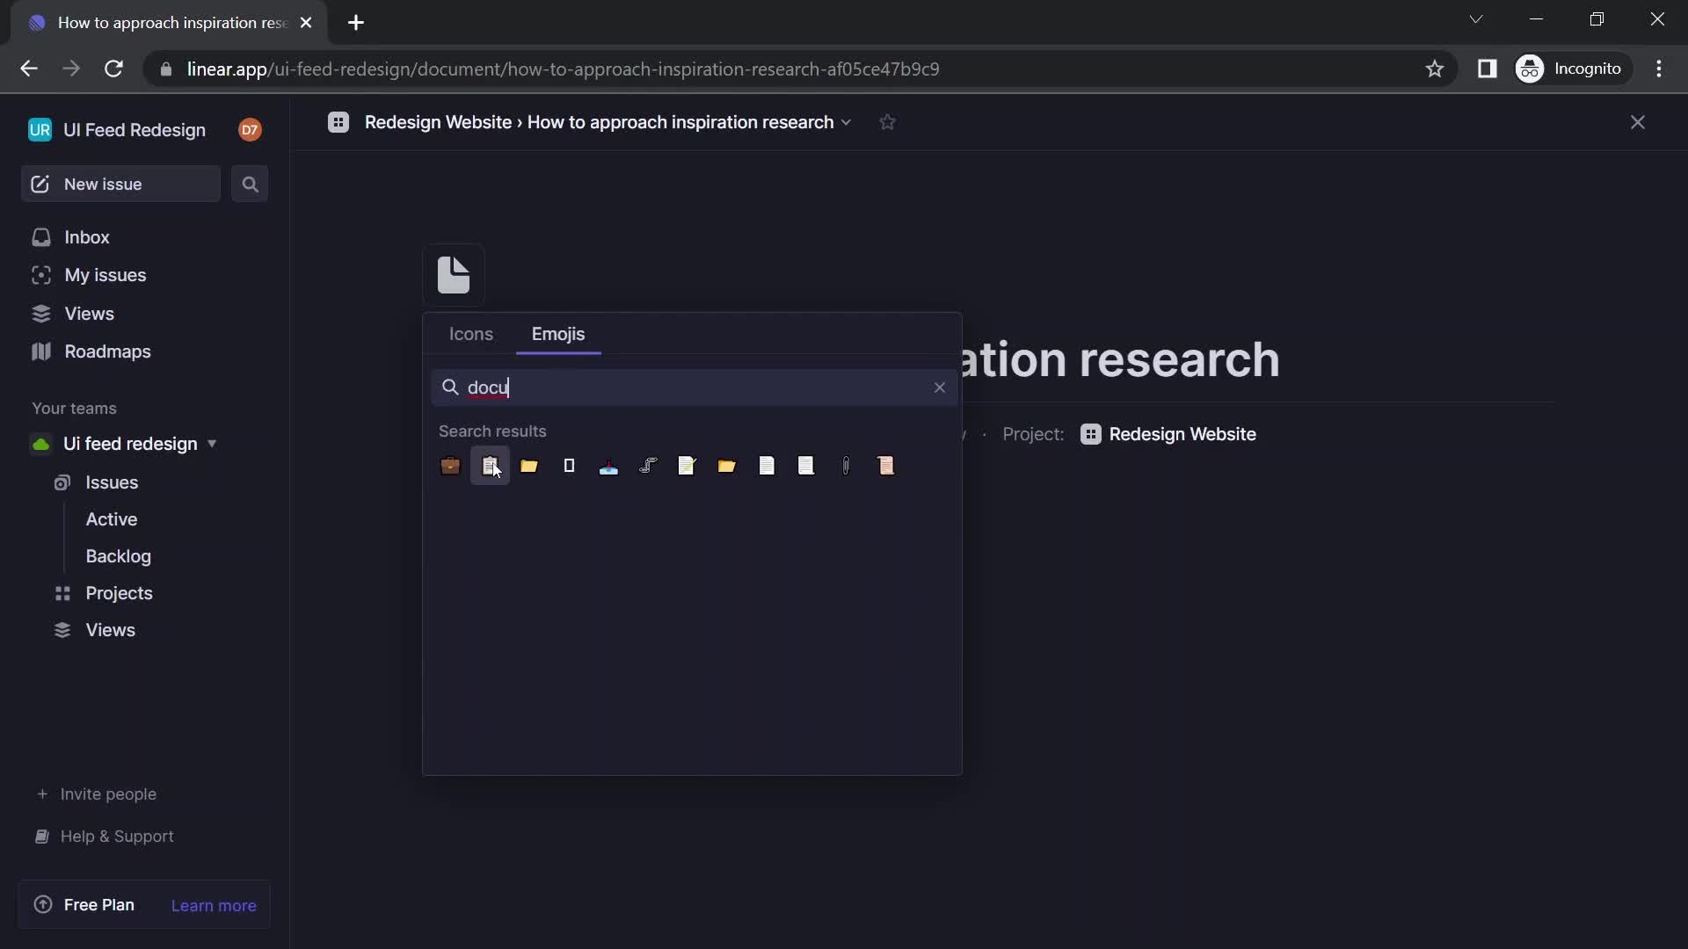The width and height of the screenshot is (1688, 949).
Task: Click Learn more link for Free Plan
Action: (x=212, y=905)
